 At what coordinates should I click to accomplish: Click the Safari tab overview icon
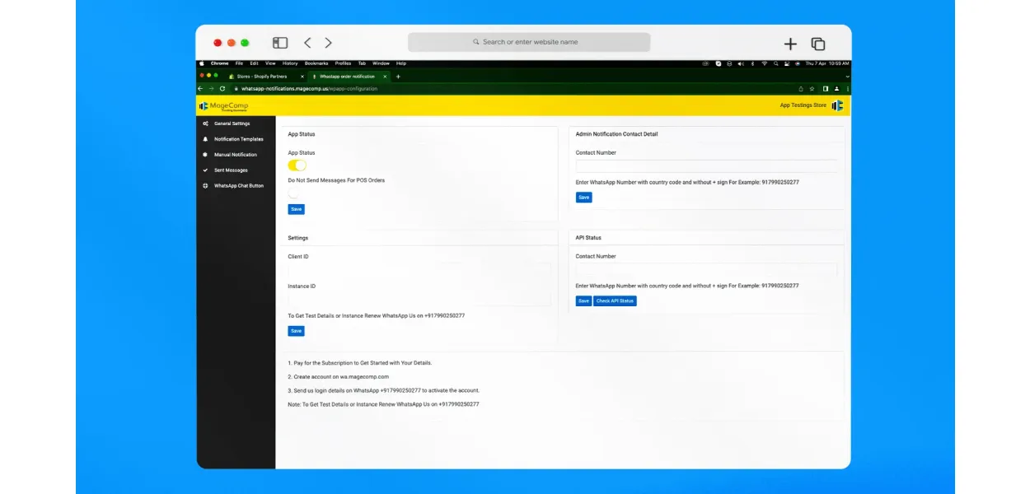817,44
